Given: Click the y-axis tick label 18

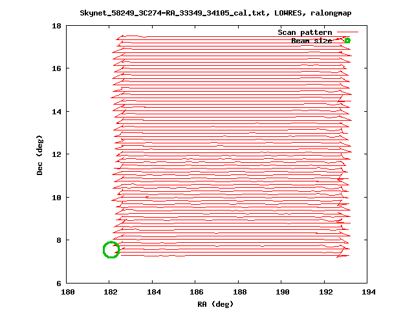Looking at the screenshot, I should click(x=56, y=26).
